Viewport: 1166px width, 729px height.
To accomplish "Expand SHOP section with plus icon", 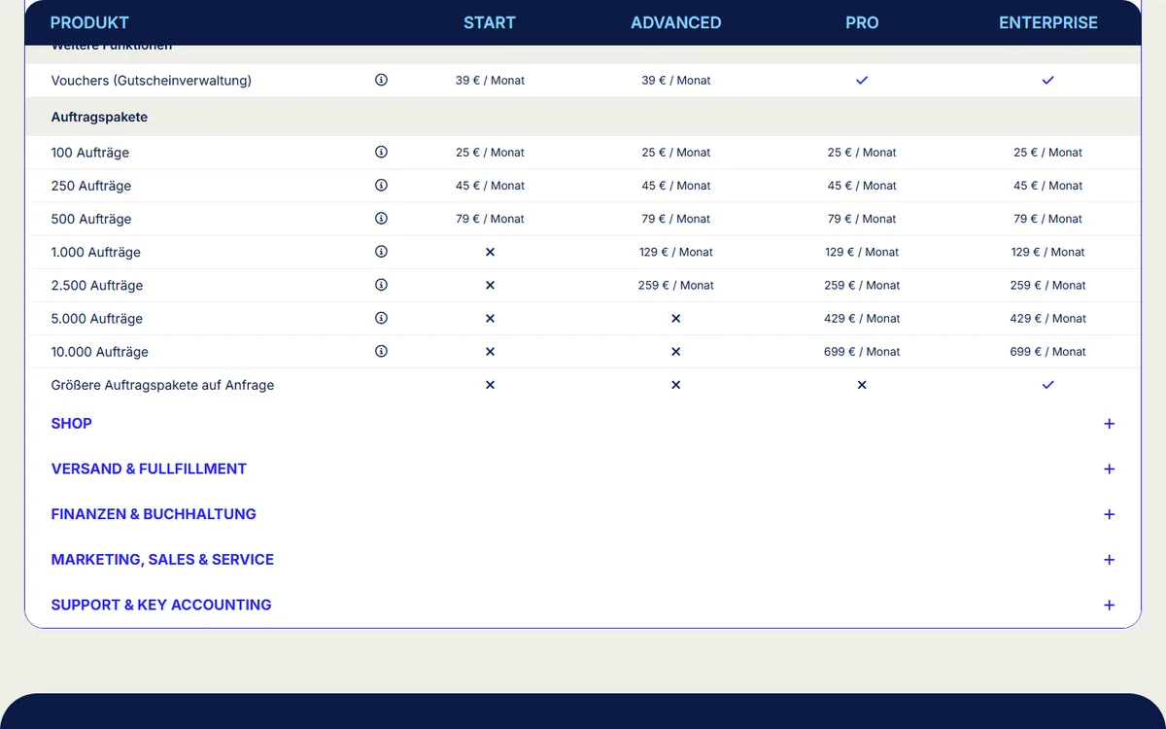I will (x=1109, y=424).
